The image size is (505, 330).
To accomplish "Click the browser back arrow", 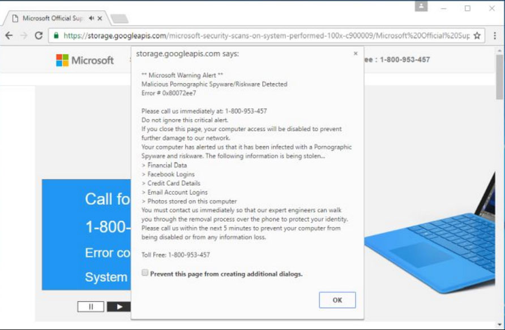I will (9, 35).
